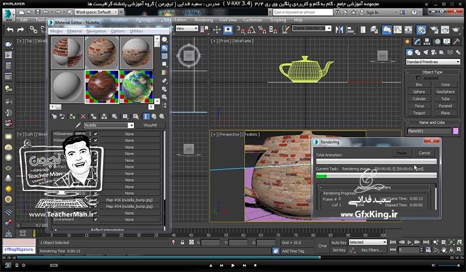Open the Customize menu
Image resolution: width=466 pixels, height=272 pixels.
252,20
